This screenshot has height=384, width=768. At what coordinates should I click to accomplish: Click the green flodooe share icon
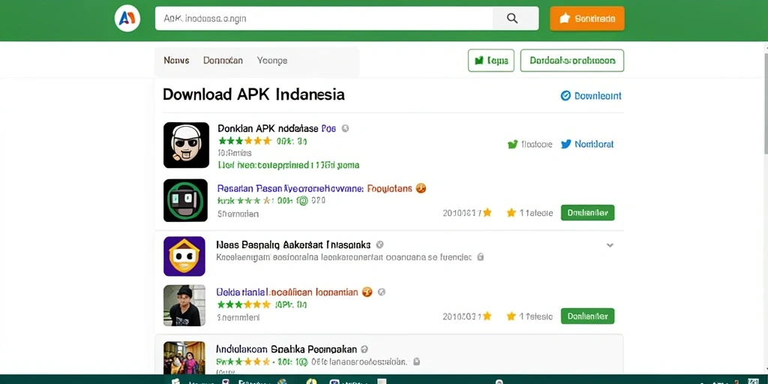click(513, 145)
